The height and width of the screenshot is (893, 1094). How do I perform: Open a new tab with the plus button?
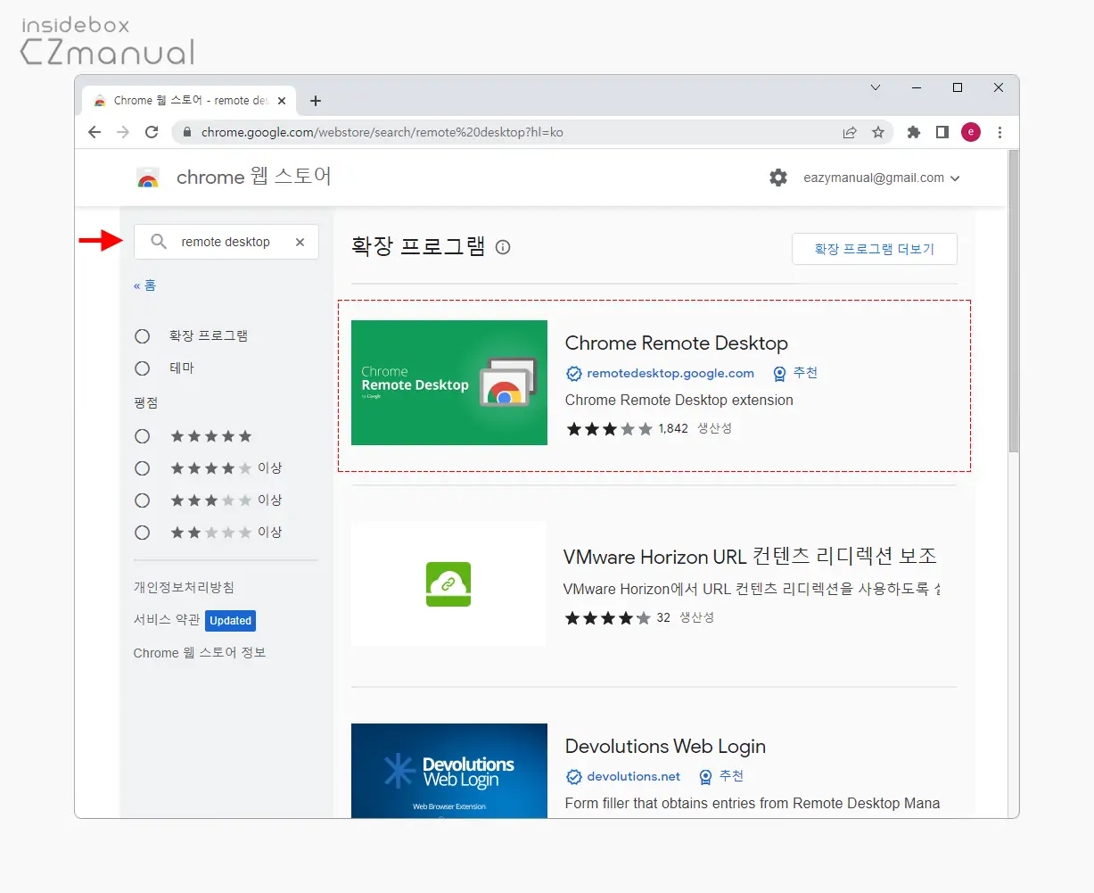click(316, 101)
